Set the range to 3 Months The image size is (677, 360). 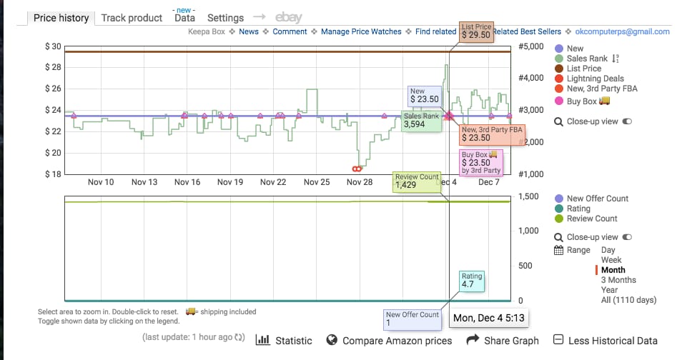(x=618, y=280)
